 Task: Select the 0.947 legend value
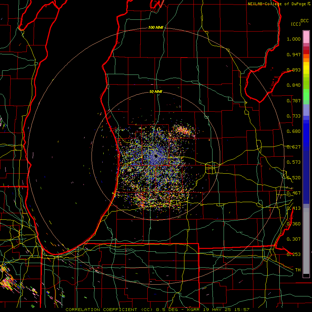[294, 54]
